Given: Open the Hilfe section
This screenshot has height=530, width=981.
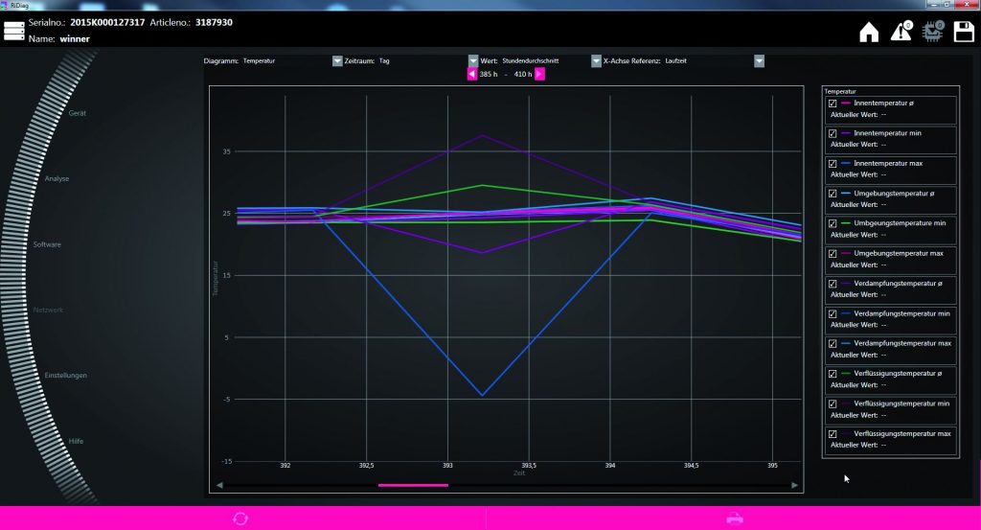Looking at the screenshot, I should (76, 441).
